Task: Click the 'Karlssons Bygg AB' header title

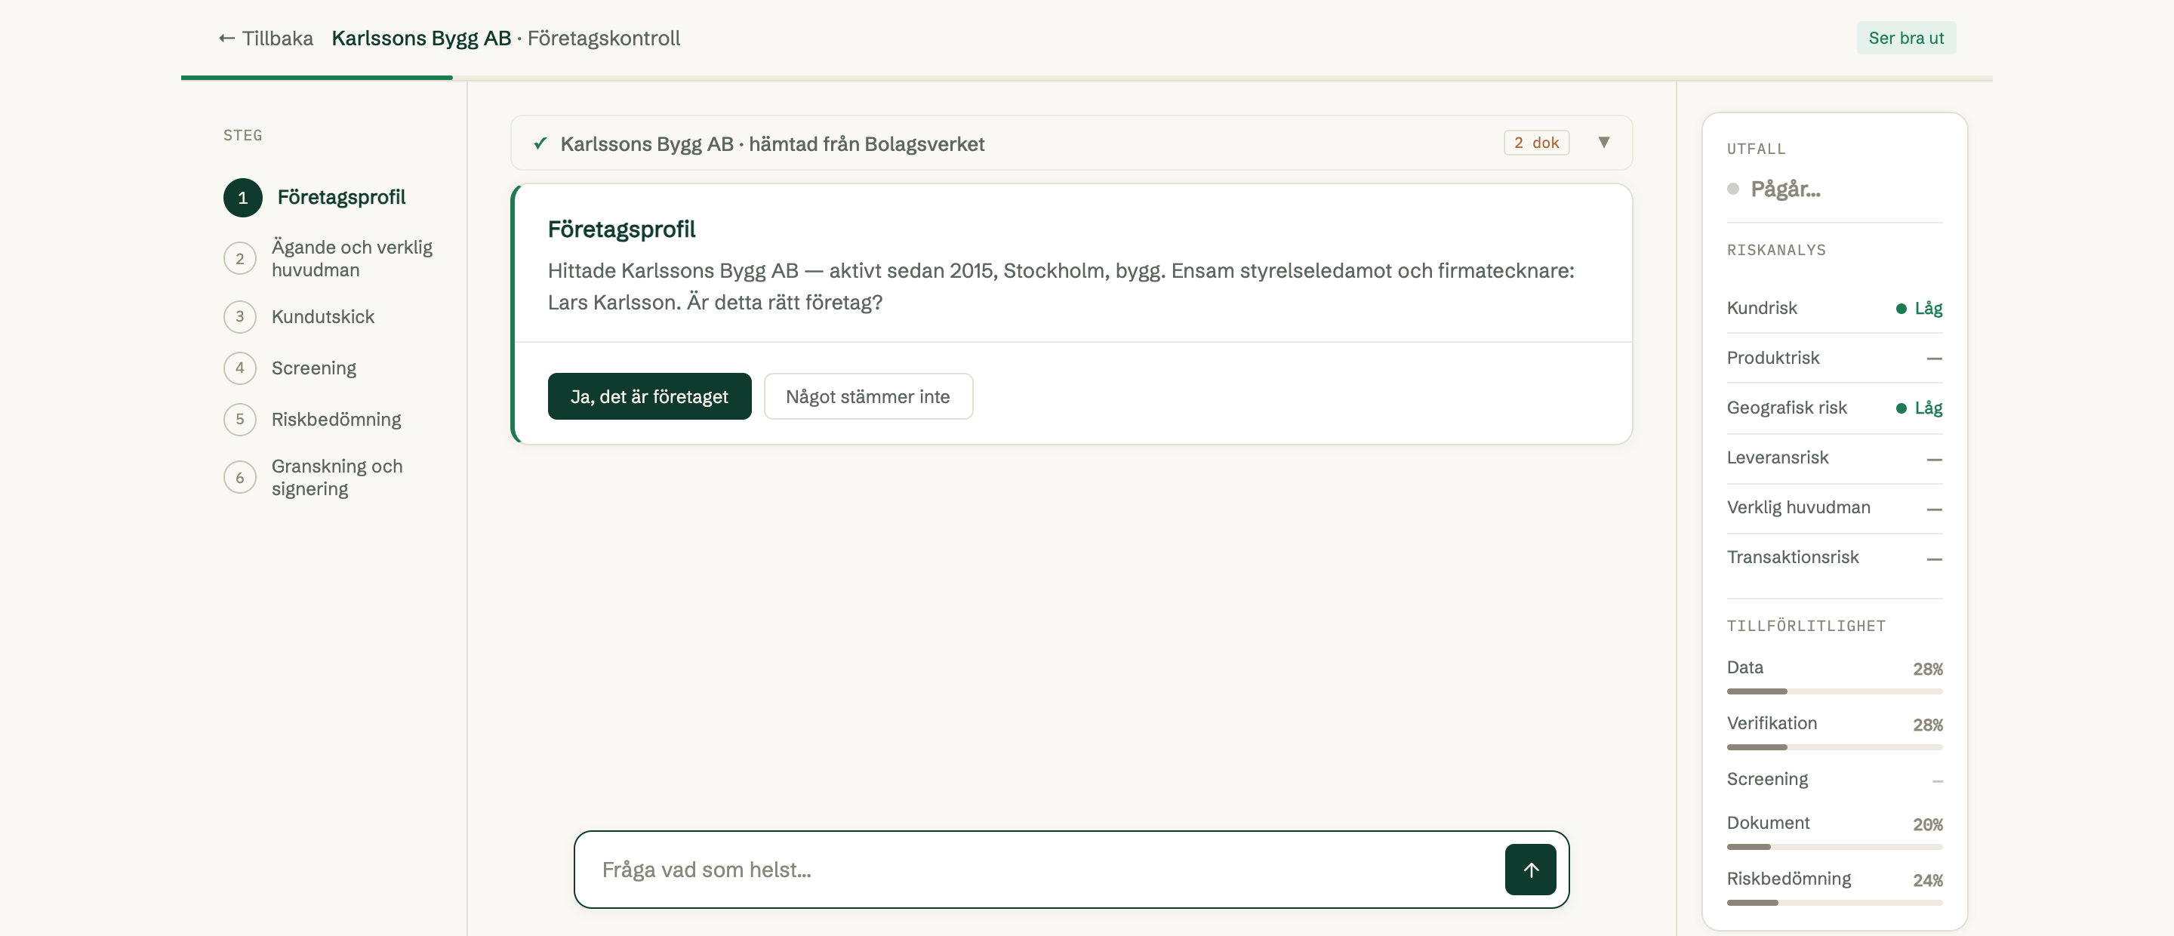Action: (x=421, y=38)
